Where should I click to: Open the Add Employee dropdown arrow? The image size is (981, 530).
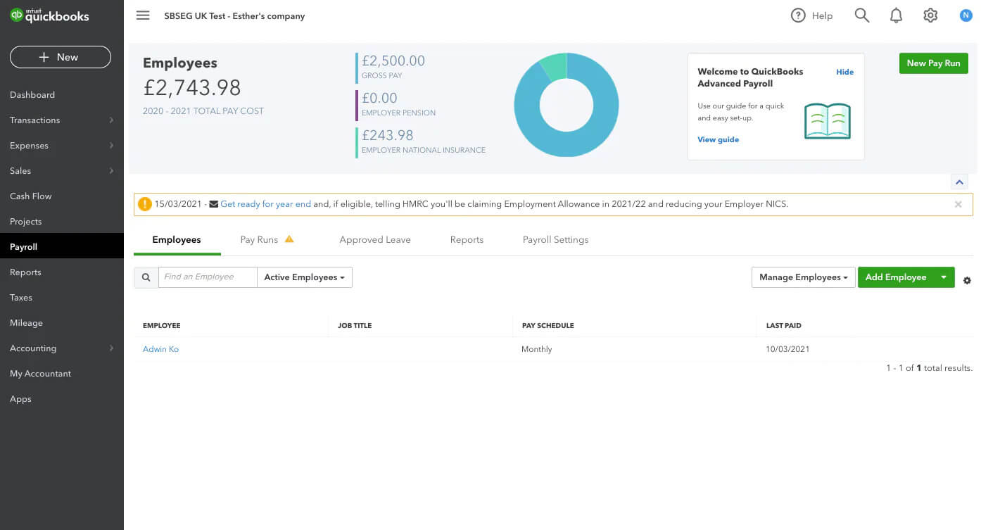point(944,277)
